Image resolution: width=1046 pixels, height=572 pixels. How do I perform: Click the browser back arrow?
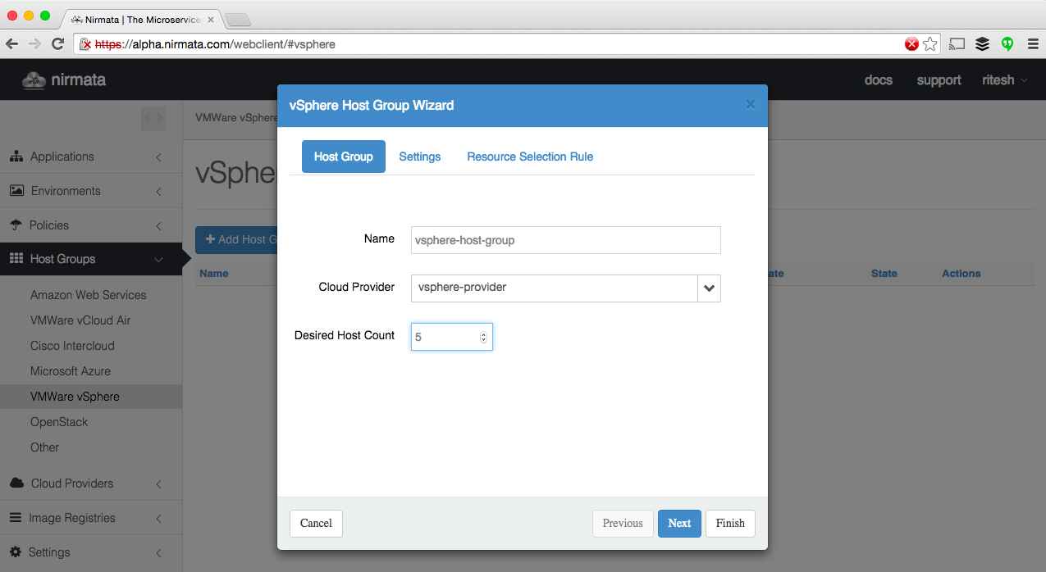[12, 44]
